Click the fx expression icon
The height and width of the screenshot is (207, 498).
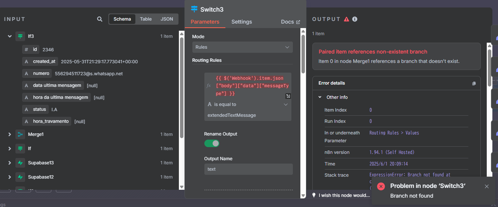209,86
